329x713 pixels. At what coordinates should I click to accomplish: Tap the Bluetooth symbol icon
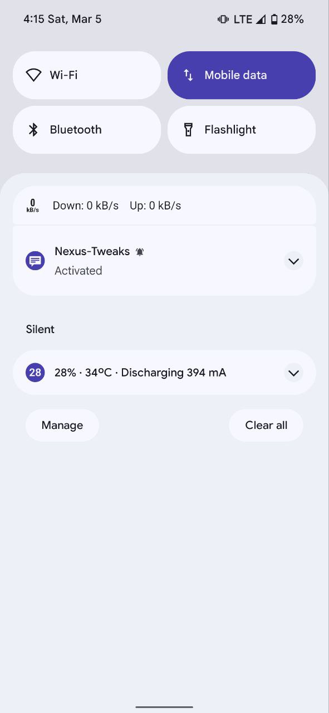coord(33,130)
